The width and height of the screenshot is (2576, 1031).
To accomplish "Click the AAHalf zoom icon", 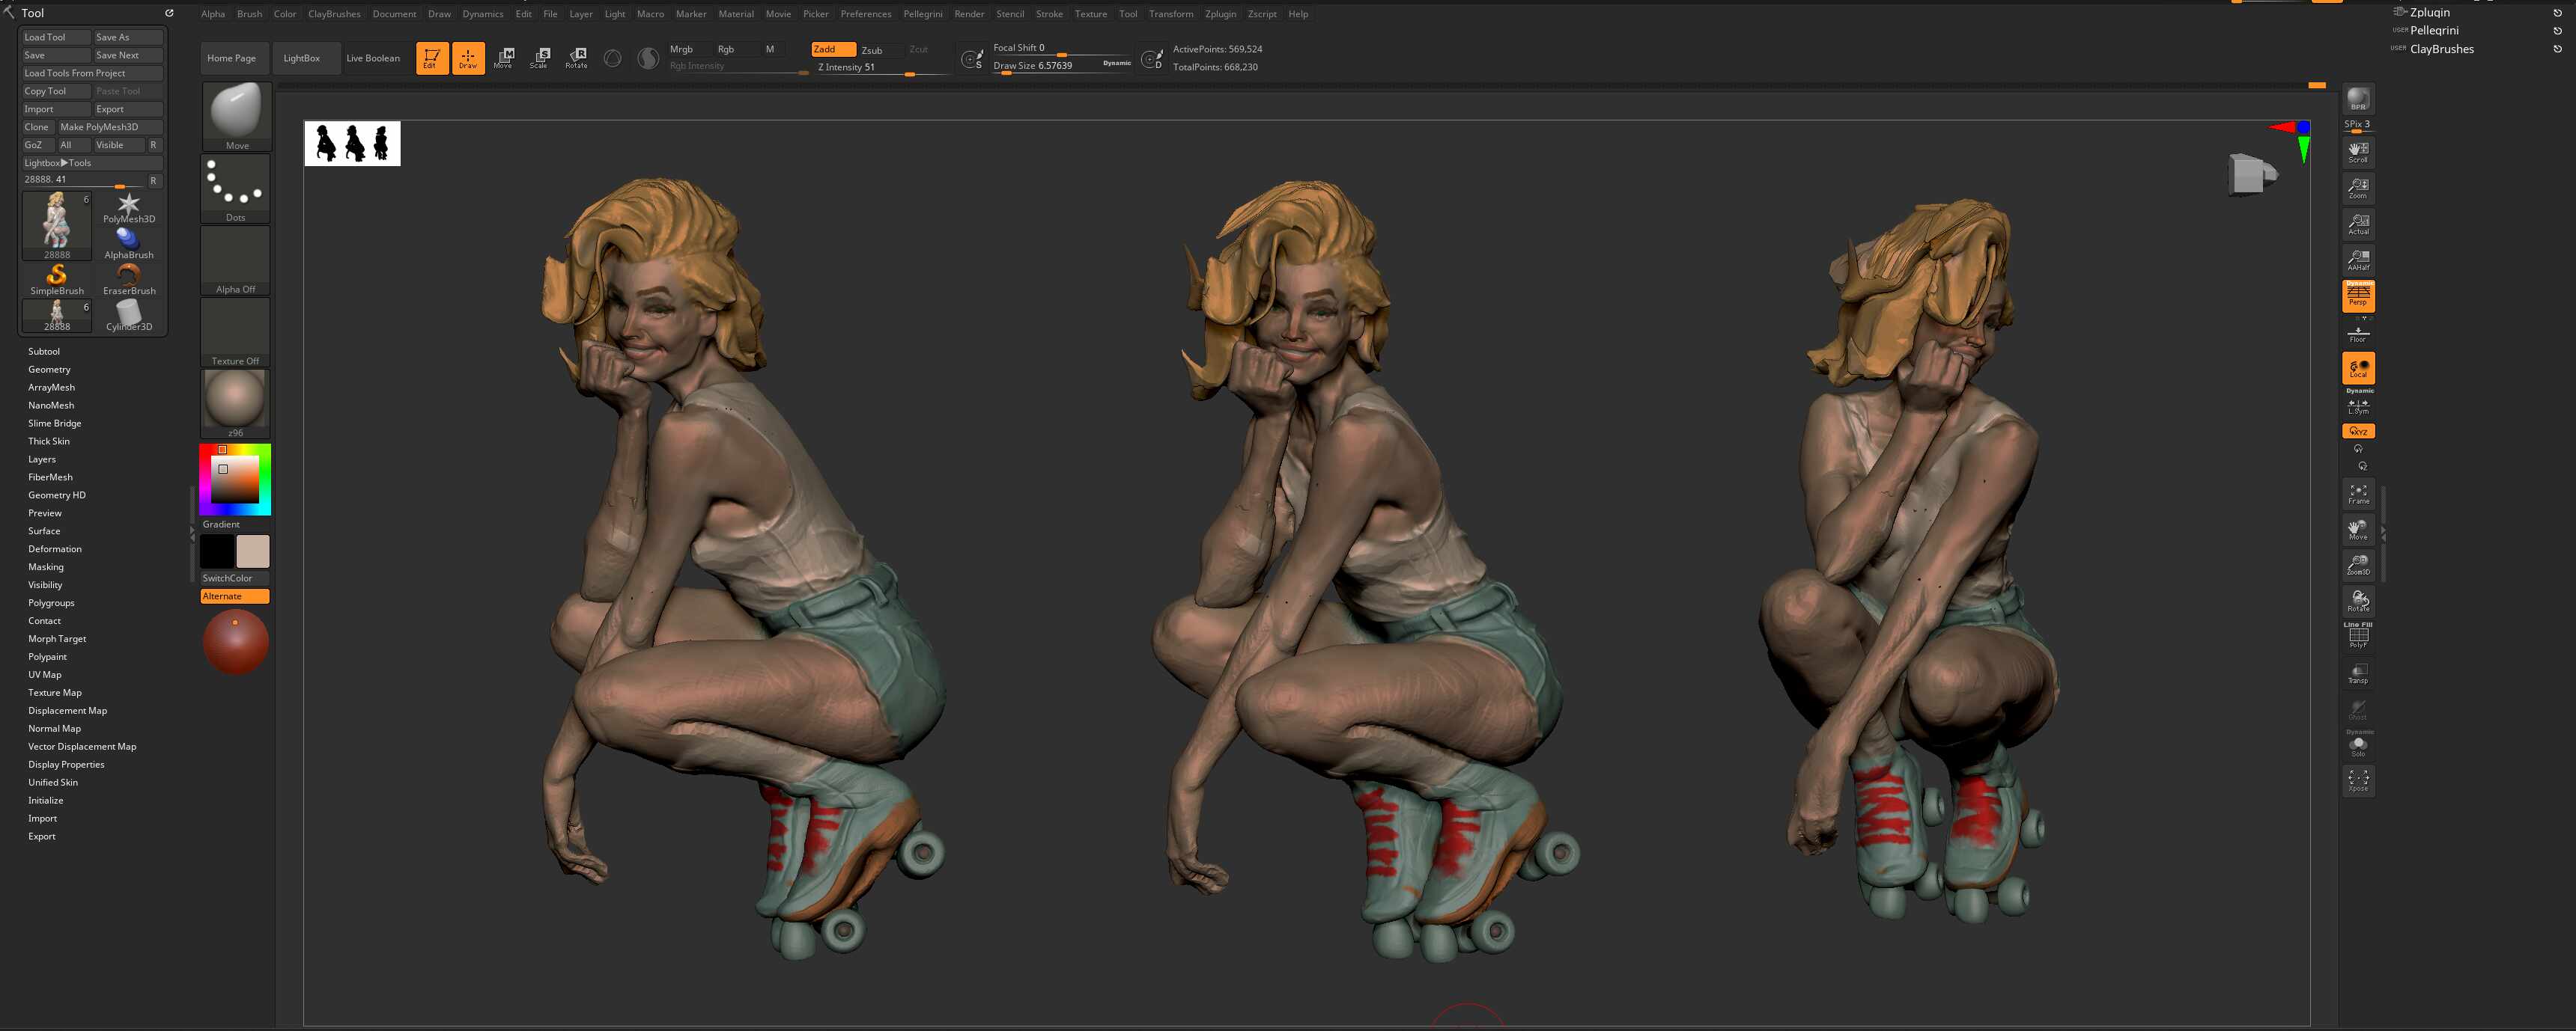I will tap(2357, 260).
